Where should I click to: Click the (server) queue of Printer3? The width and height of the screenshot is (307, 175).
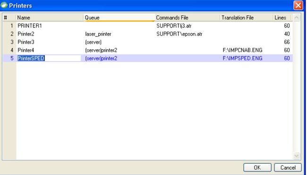click(x=93, y=42)
